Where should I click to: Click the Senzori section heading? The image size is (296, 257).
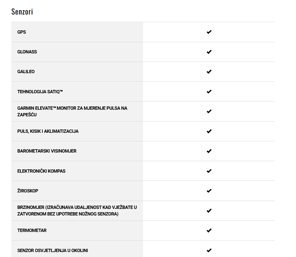point(22,12)
